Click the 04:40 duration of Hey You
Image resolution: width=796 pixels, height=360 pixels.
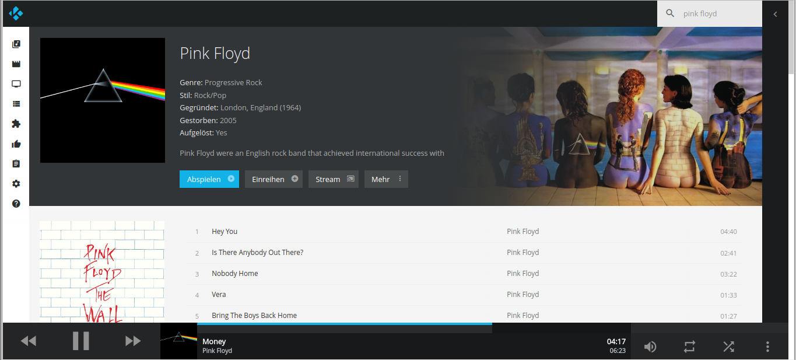[x=728, y=232]
